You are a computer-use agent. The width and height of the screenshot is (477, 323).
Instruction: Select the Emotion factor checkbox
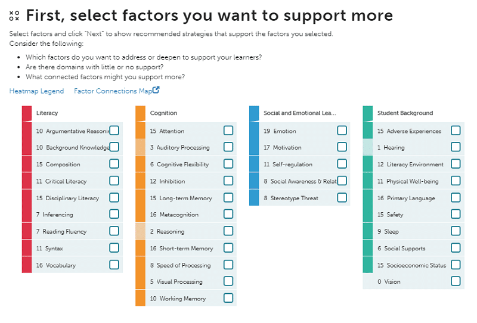click(x=342, y=131)
